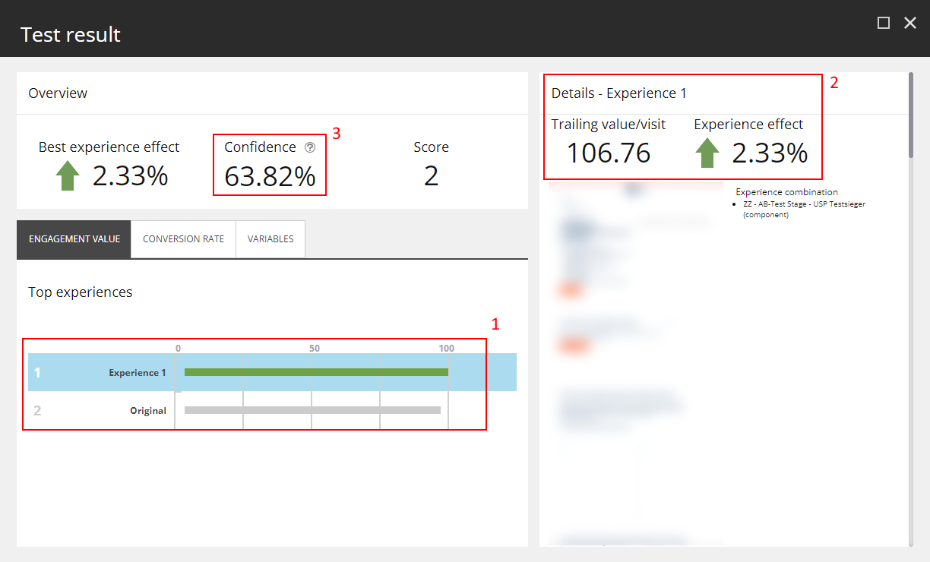Click the orange badge on the right panel
Viewport: 930px width, 562px height.
coord(571,289)
